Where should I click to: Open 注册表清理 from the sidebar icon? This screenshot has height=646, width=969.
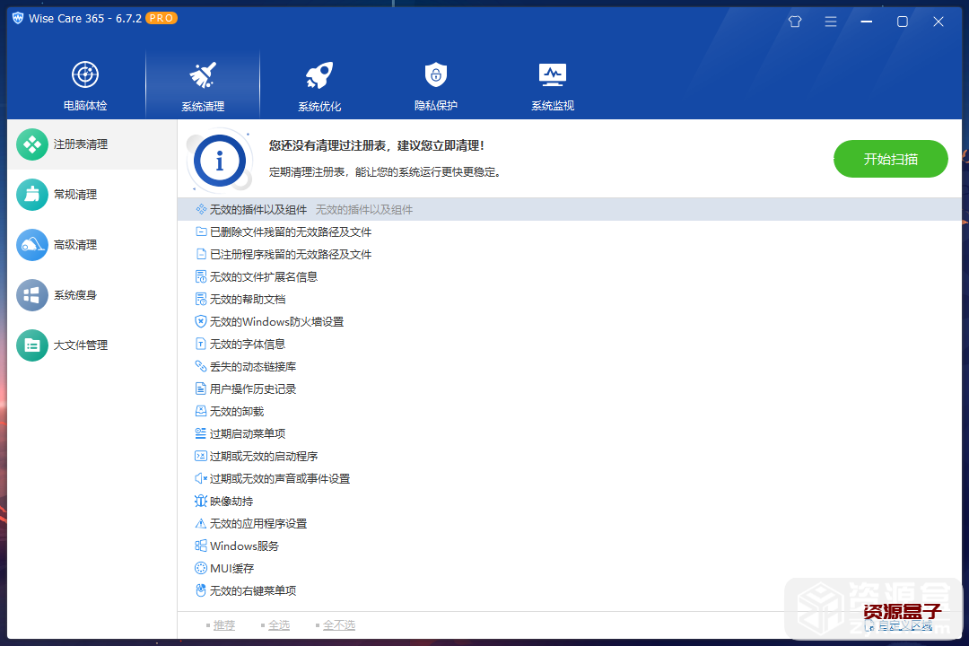coord(31,144)
